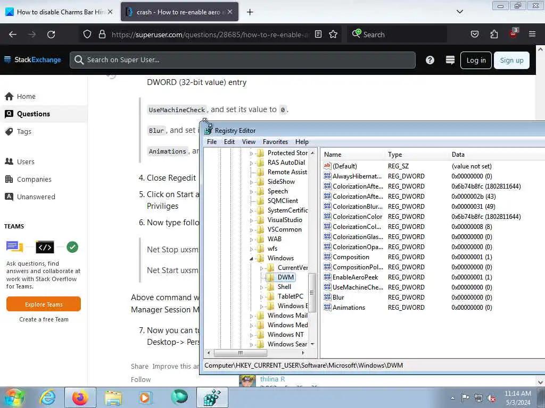Open the Create a free Team link
This screenshot has width=545, height=408.
click(44, 319)
